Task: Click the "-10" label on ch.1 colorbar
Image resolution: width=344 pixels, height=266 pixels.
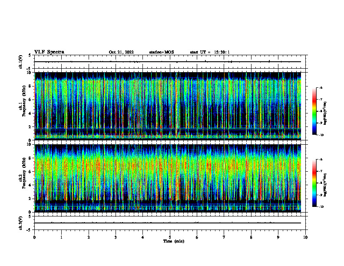Action: (321, 135)
